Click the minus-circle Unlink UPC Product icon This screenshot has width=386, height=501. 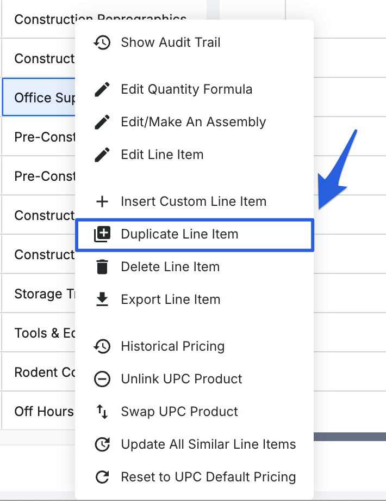point(102,379)
